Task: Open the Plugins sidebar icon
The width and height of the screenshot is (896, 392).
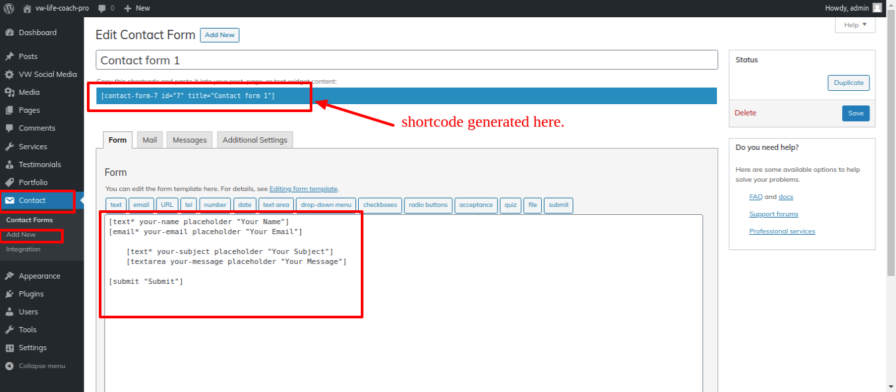Action: point(9,294)
